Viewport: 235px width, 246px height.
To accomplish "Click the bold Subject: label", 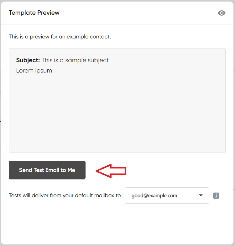I will 28,60.
